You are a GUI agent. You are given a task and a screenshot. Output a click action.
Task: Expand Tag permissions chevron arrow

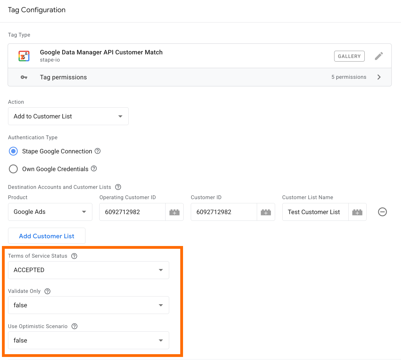(379, 77)
